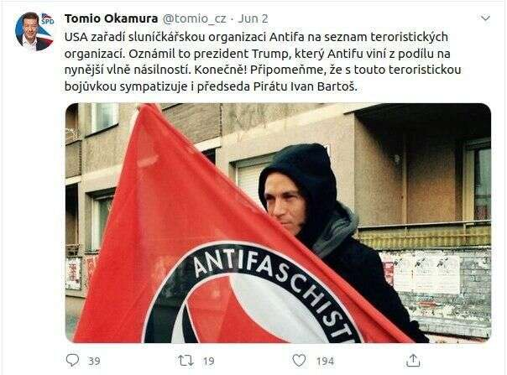Show the 19 retweets count
This screenshot has height=375, width=507.
pos(208,361)
